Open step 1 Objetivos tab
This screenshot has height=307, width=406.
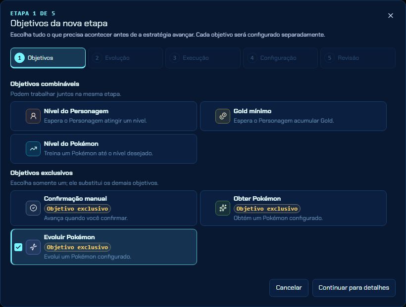(48, 58)
